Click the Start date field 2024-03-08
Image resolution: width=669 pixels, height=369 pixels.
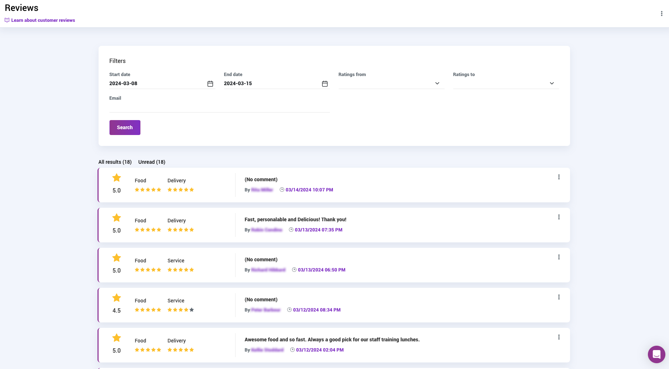(x=157, y=83)
